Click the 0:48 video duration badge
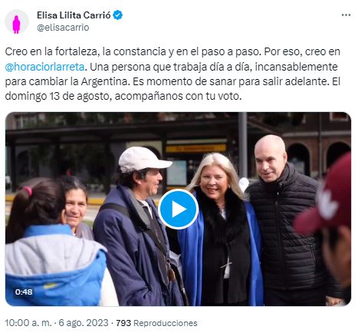Image resolution: width=358 pixels, height=333 pixels. [x=24, y=292]
